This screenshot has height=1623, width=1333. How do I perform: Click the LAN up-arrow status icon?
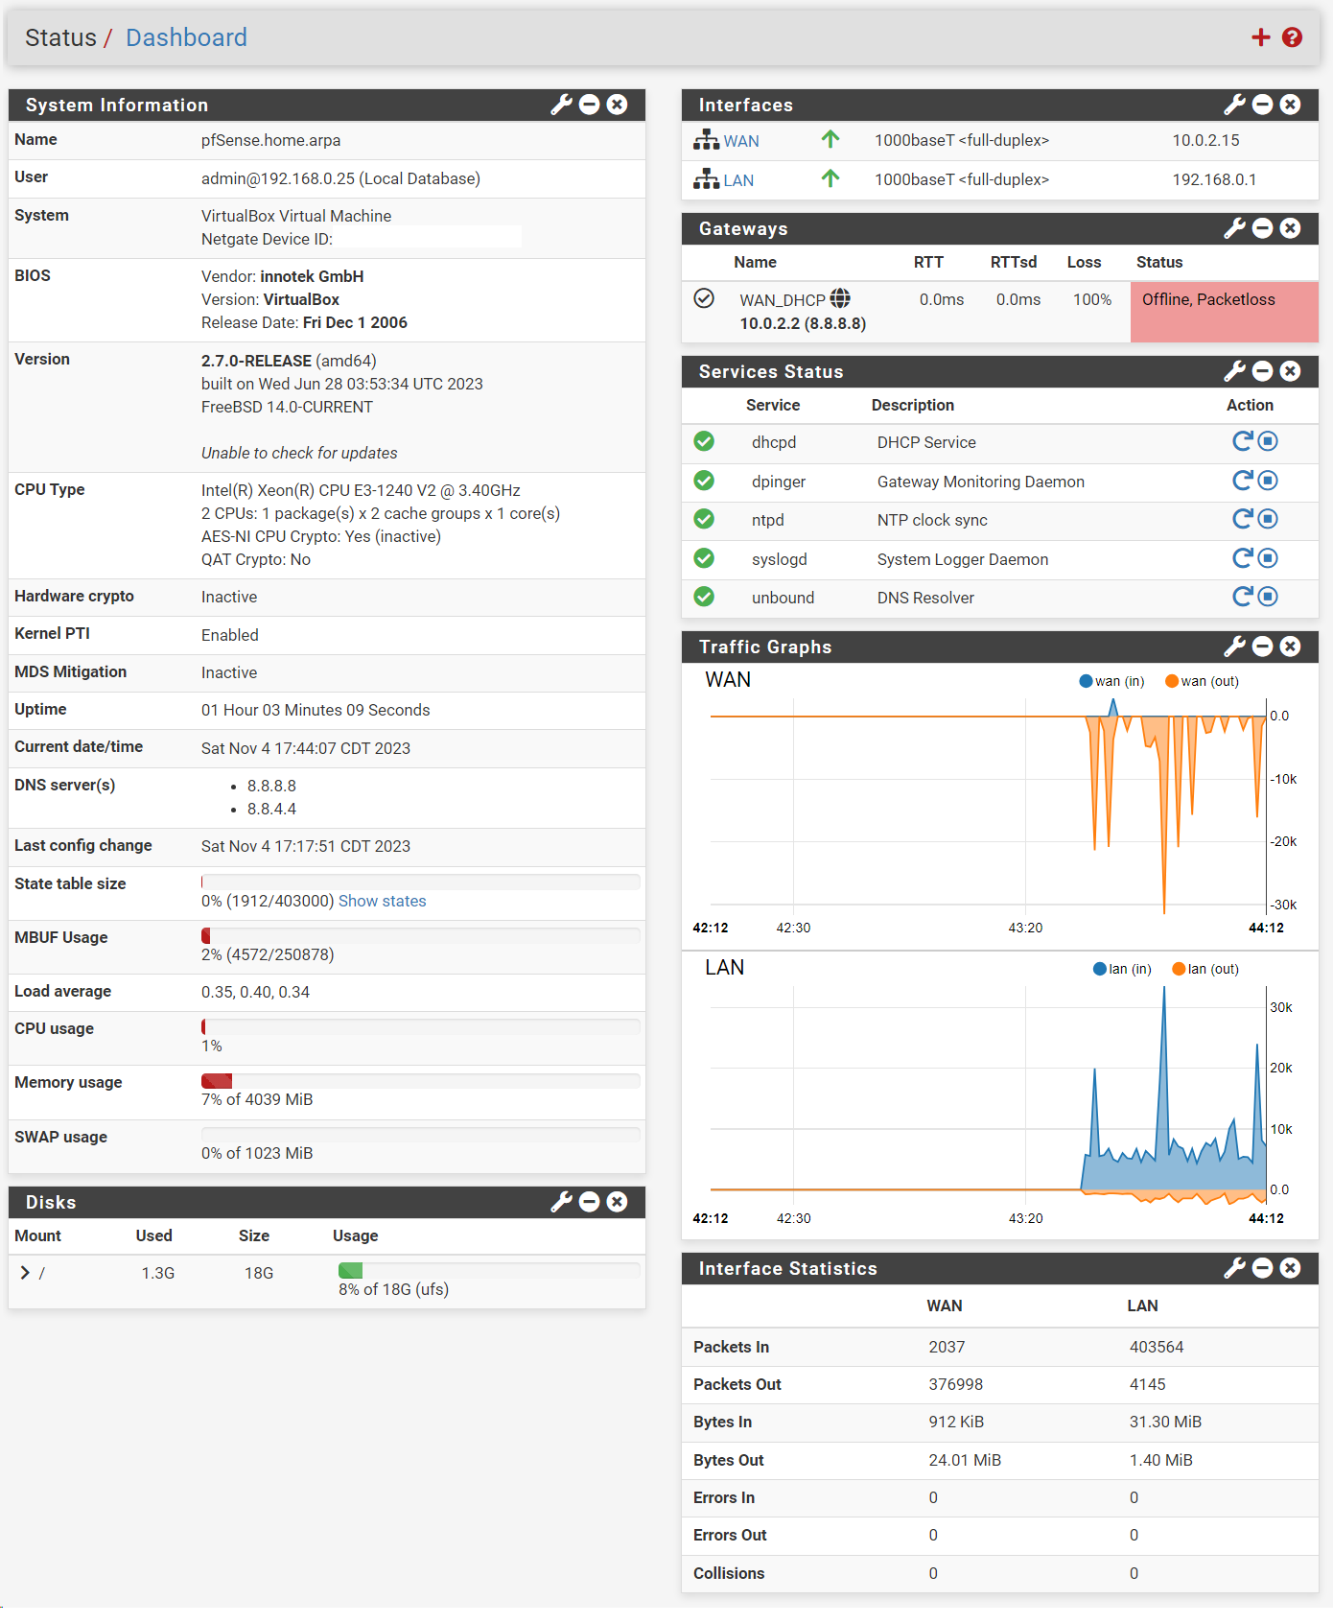pyautogui.click(x=830, y=178)
